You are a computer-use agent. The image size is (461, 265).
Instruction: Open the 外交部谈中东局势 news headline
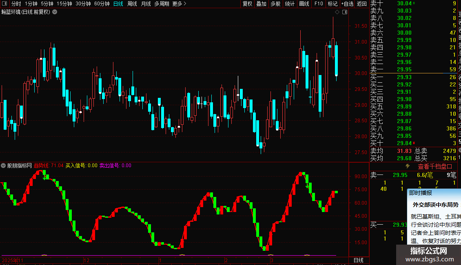coord(436,205)
